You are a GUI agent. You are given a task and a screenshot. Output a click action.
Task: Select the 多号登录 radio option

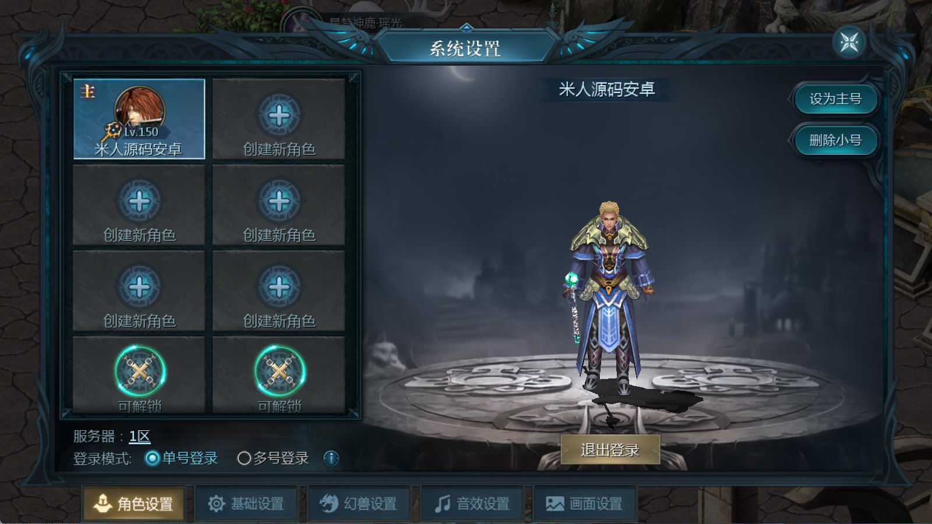click(273, 458)
